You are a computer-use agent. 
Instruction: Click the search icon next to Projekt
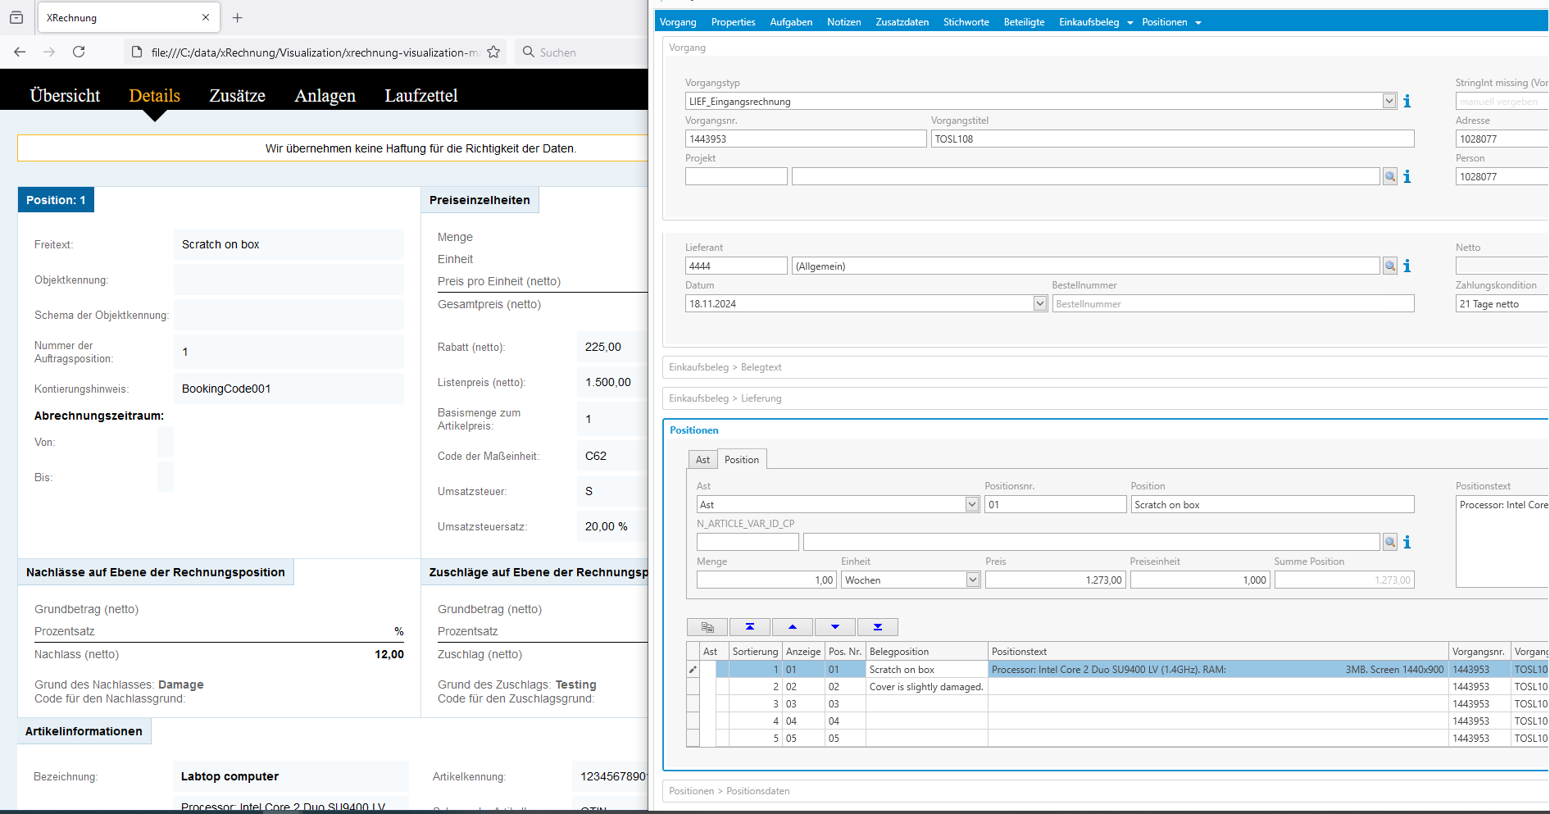pos(1390,177)
